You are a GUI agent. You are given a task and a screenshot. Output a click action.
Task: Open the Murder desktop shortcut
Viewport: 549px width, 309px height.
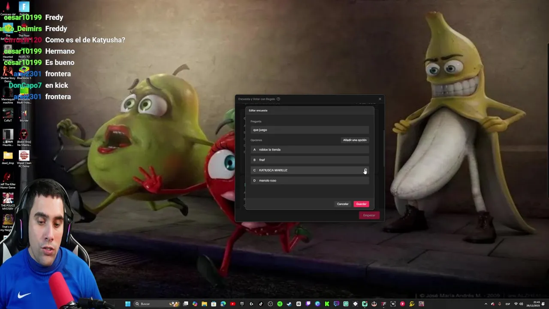click(x=24, y=115)
